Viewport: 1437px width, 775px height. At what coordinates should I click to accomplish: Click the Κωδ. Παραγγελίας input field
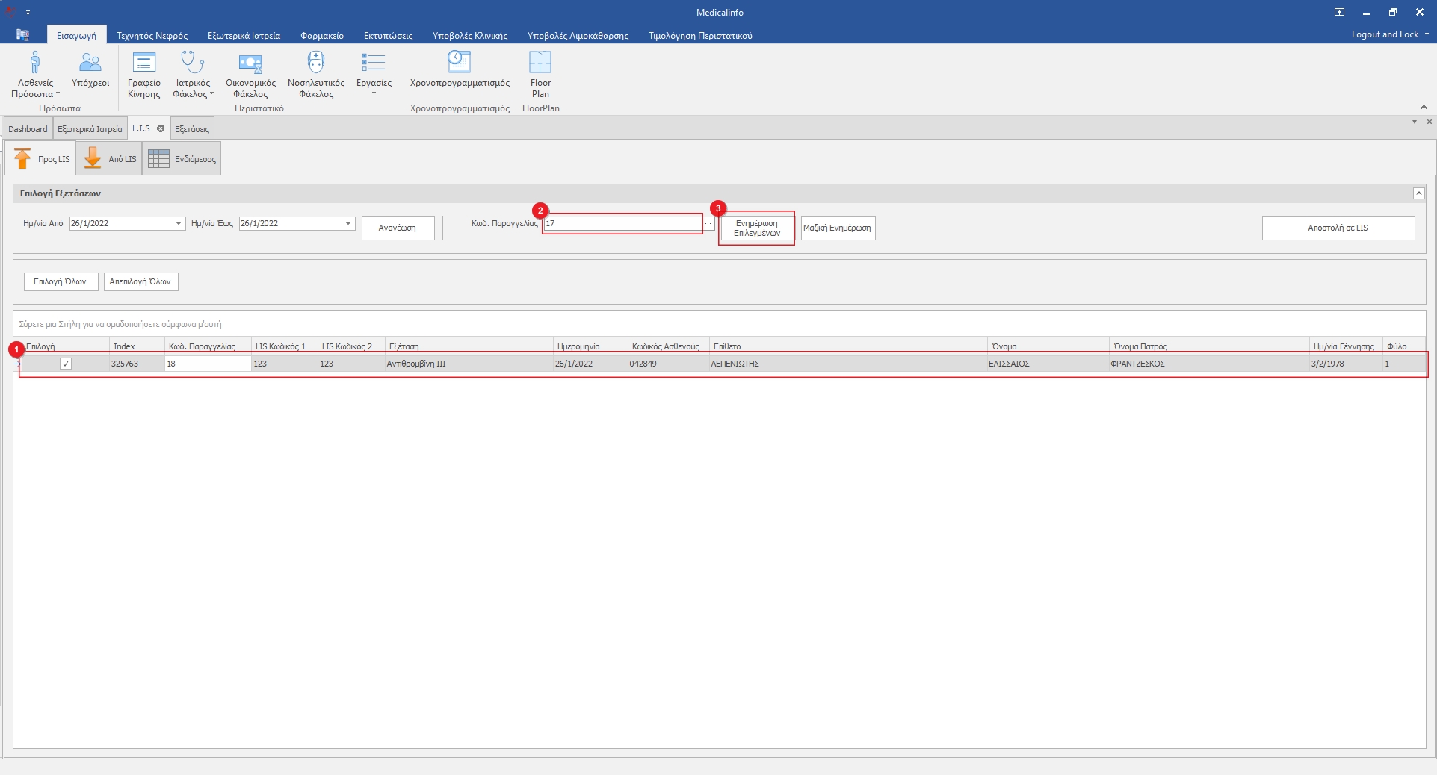[622, 223]
